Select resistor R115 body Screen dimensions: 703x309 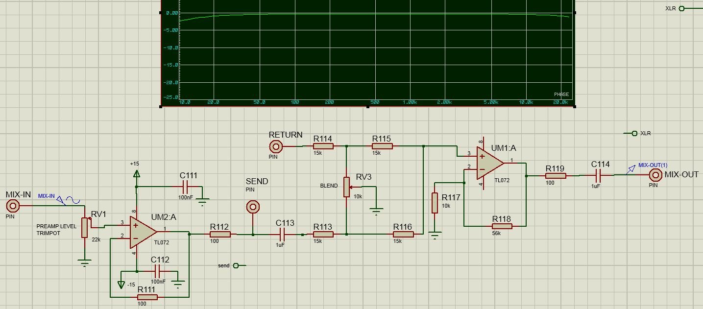click(x=382, y=146)
